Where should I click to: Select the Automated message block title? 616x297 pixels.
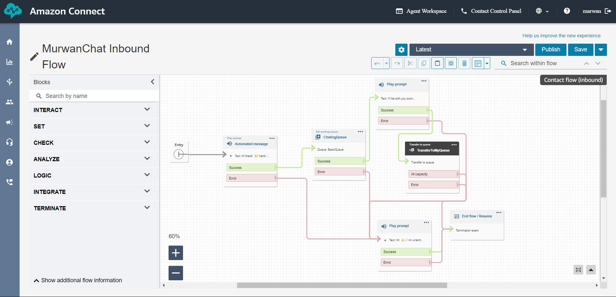pyautogui.click(x=251, y=144)
